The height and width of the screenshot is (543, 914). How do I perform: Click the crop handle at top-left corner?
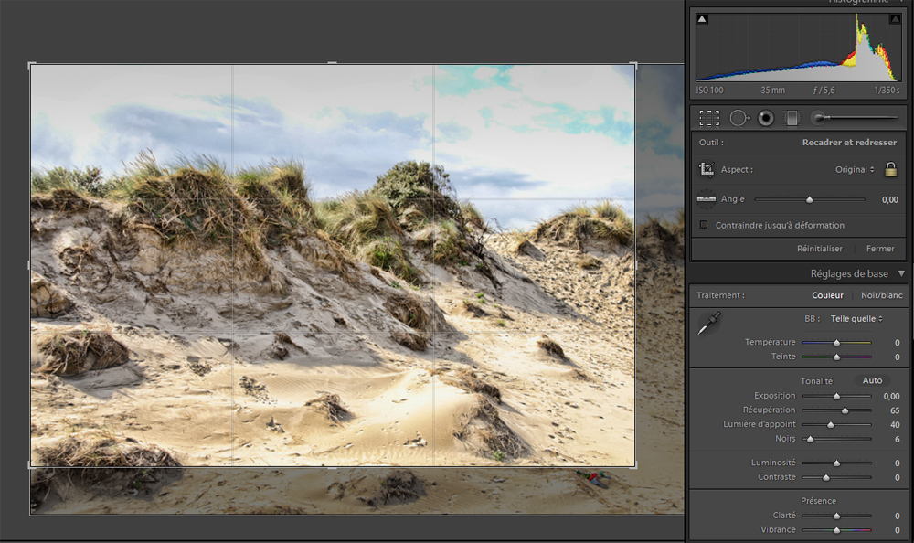click(31, 65)
